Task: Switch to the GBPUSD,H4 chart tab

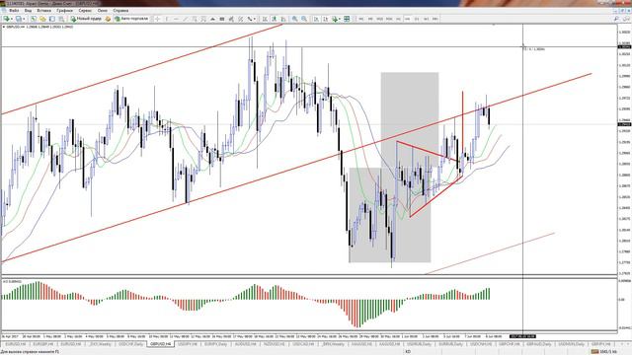Action: pos(160,344)
